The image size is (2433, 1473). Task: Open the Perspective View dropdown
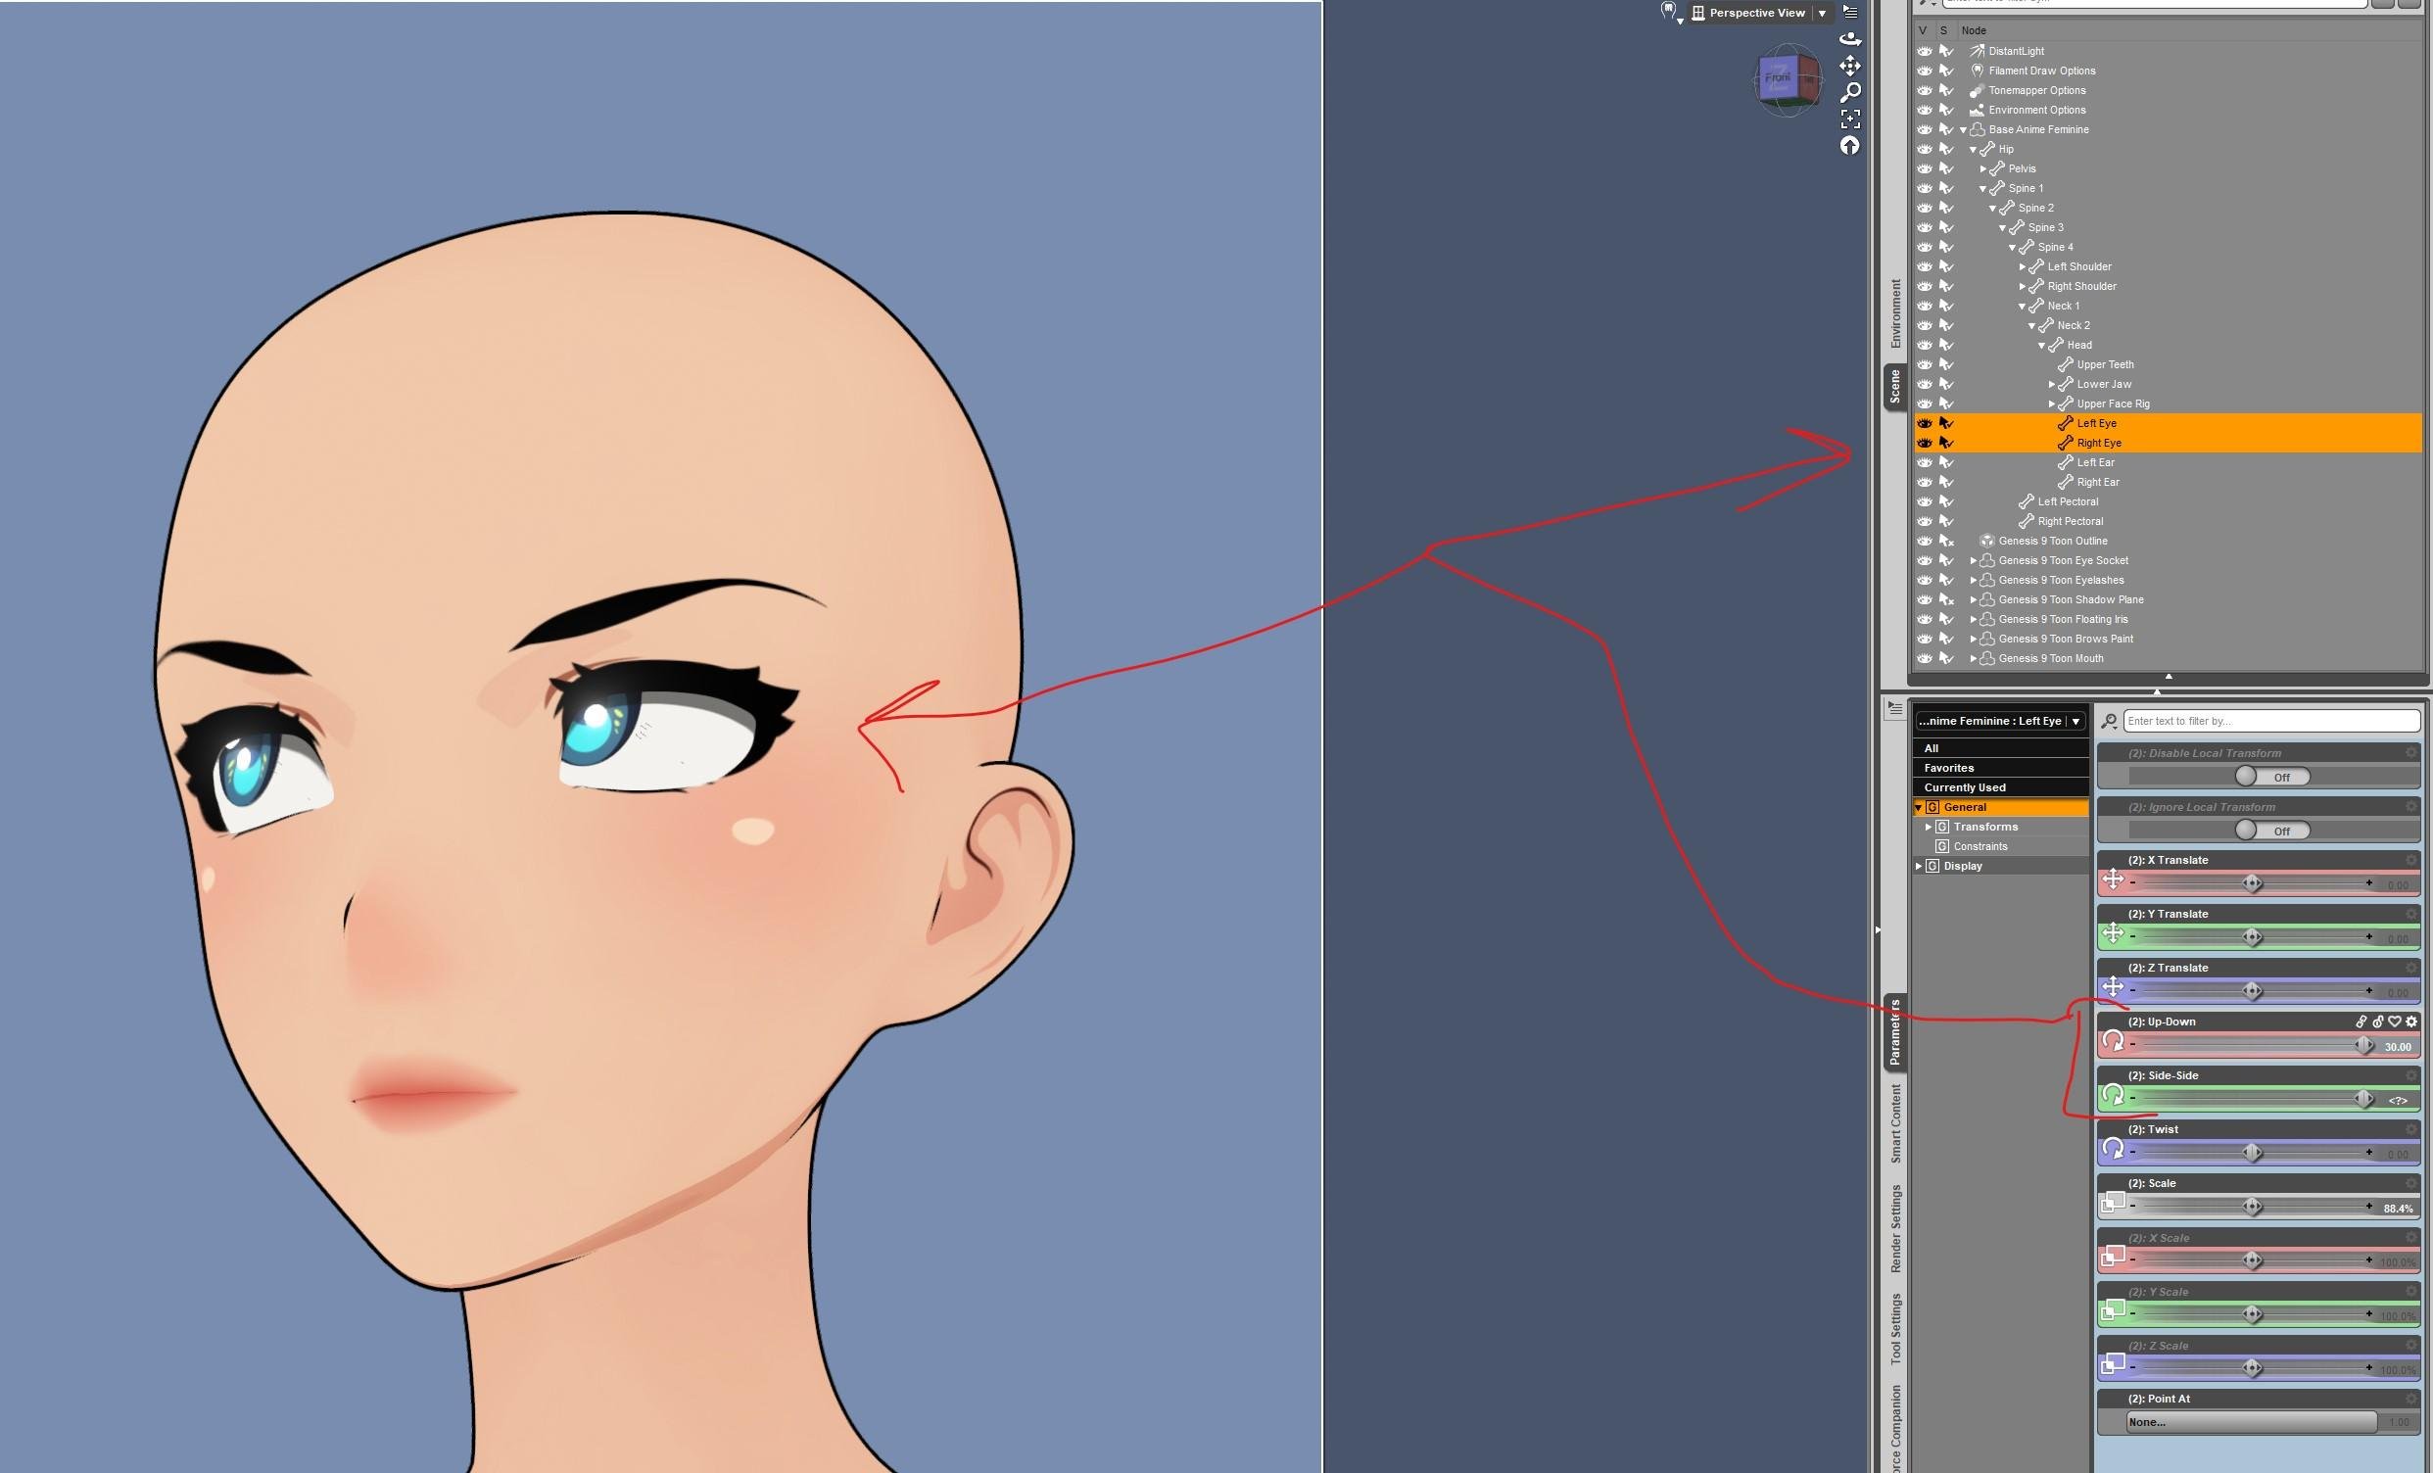tap(1822, 13)
